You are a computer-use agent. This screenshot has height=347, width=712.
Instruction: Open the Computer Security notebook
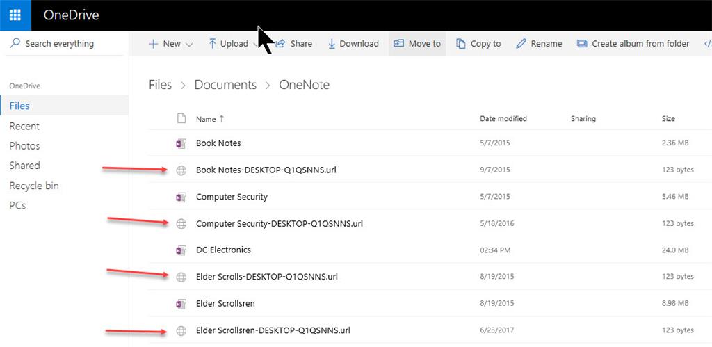tap(232, 197)
